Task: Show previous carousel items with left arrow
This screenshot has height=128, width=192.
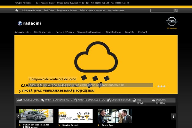Action: click(x=18, y=117)
